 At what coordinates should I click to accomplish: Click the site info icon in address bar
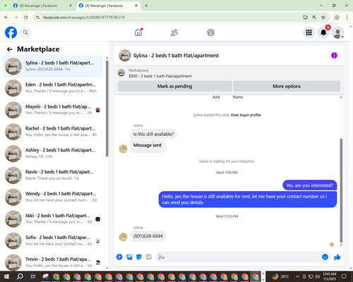point(37,17)
